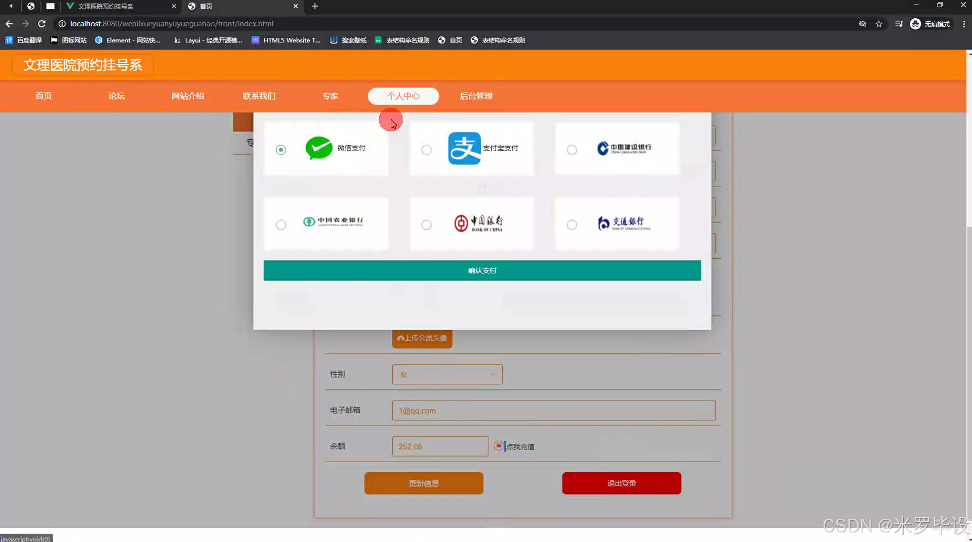Expand the 性别 gender dropdown

(448, 374)
